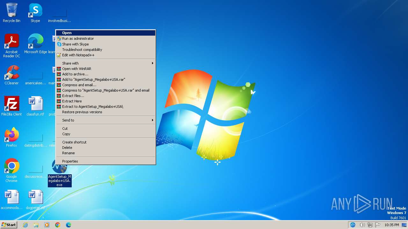Choose Rename from context menu
Screen dimensions: 408x229
click(106, 153)
